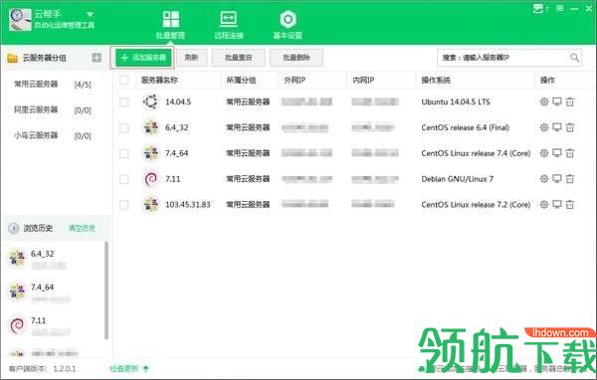Viewport: 597px width, 380px height.
Task: Click the clock icon beside 浏览历史
Action: coord(14,228)
